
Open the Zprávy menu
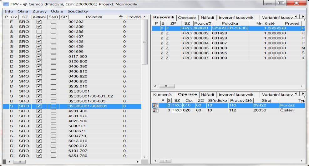pyautogui.click(x=40, y=11)
